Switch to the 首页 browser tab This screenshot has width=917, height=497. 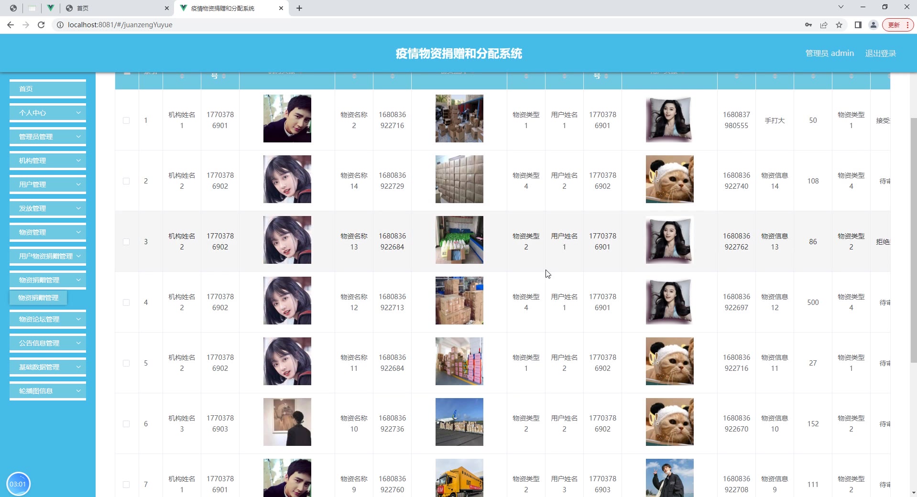click(x=117, y=8)
